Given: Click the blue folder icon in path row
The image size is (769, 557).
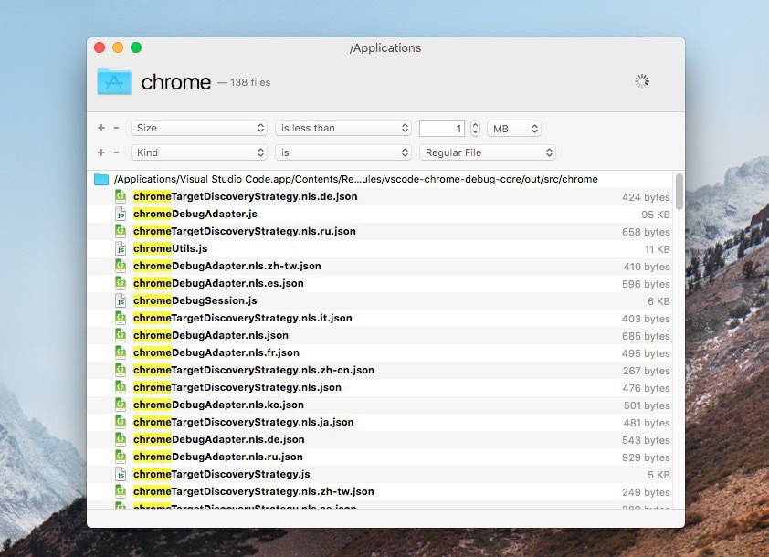Looking at the screenshot, I should (x=101, y=179).
